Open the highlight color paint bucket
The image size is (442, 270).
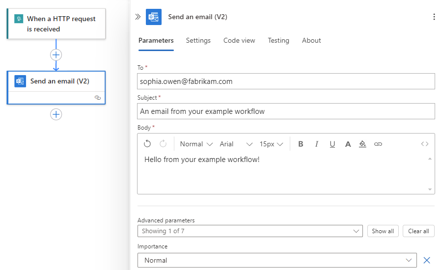363,144
